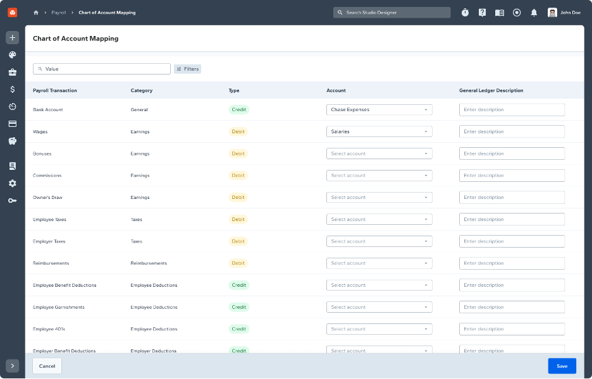Click the Chart of Account Mapping breadcrumb
592x379 pixels.
coord(107,13)
